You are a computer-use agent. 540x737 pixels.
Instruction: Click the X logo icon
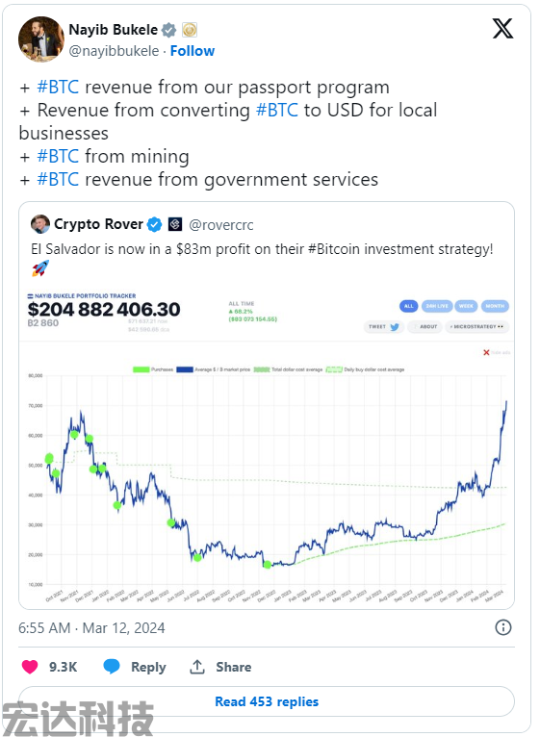point(502,28)
